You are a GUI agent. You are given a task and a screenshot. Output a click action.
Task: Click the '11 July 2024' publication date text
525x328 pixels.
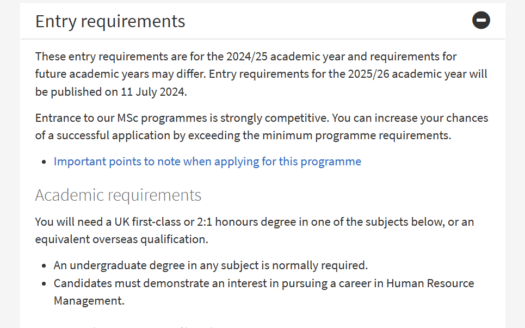tap(153, 92)
